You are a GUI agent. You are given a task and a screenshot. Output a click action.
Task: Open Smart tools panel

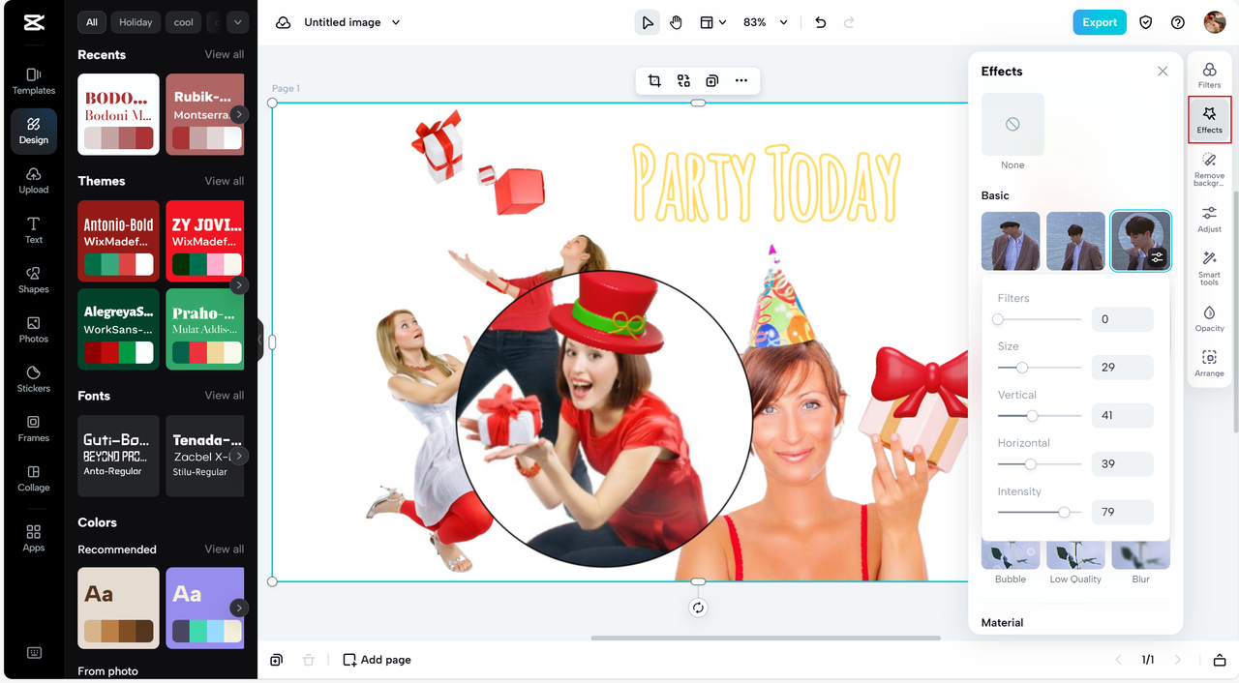click(1209, 268)
